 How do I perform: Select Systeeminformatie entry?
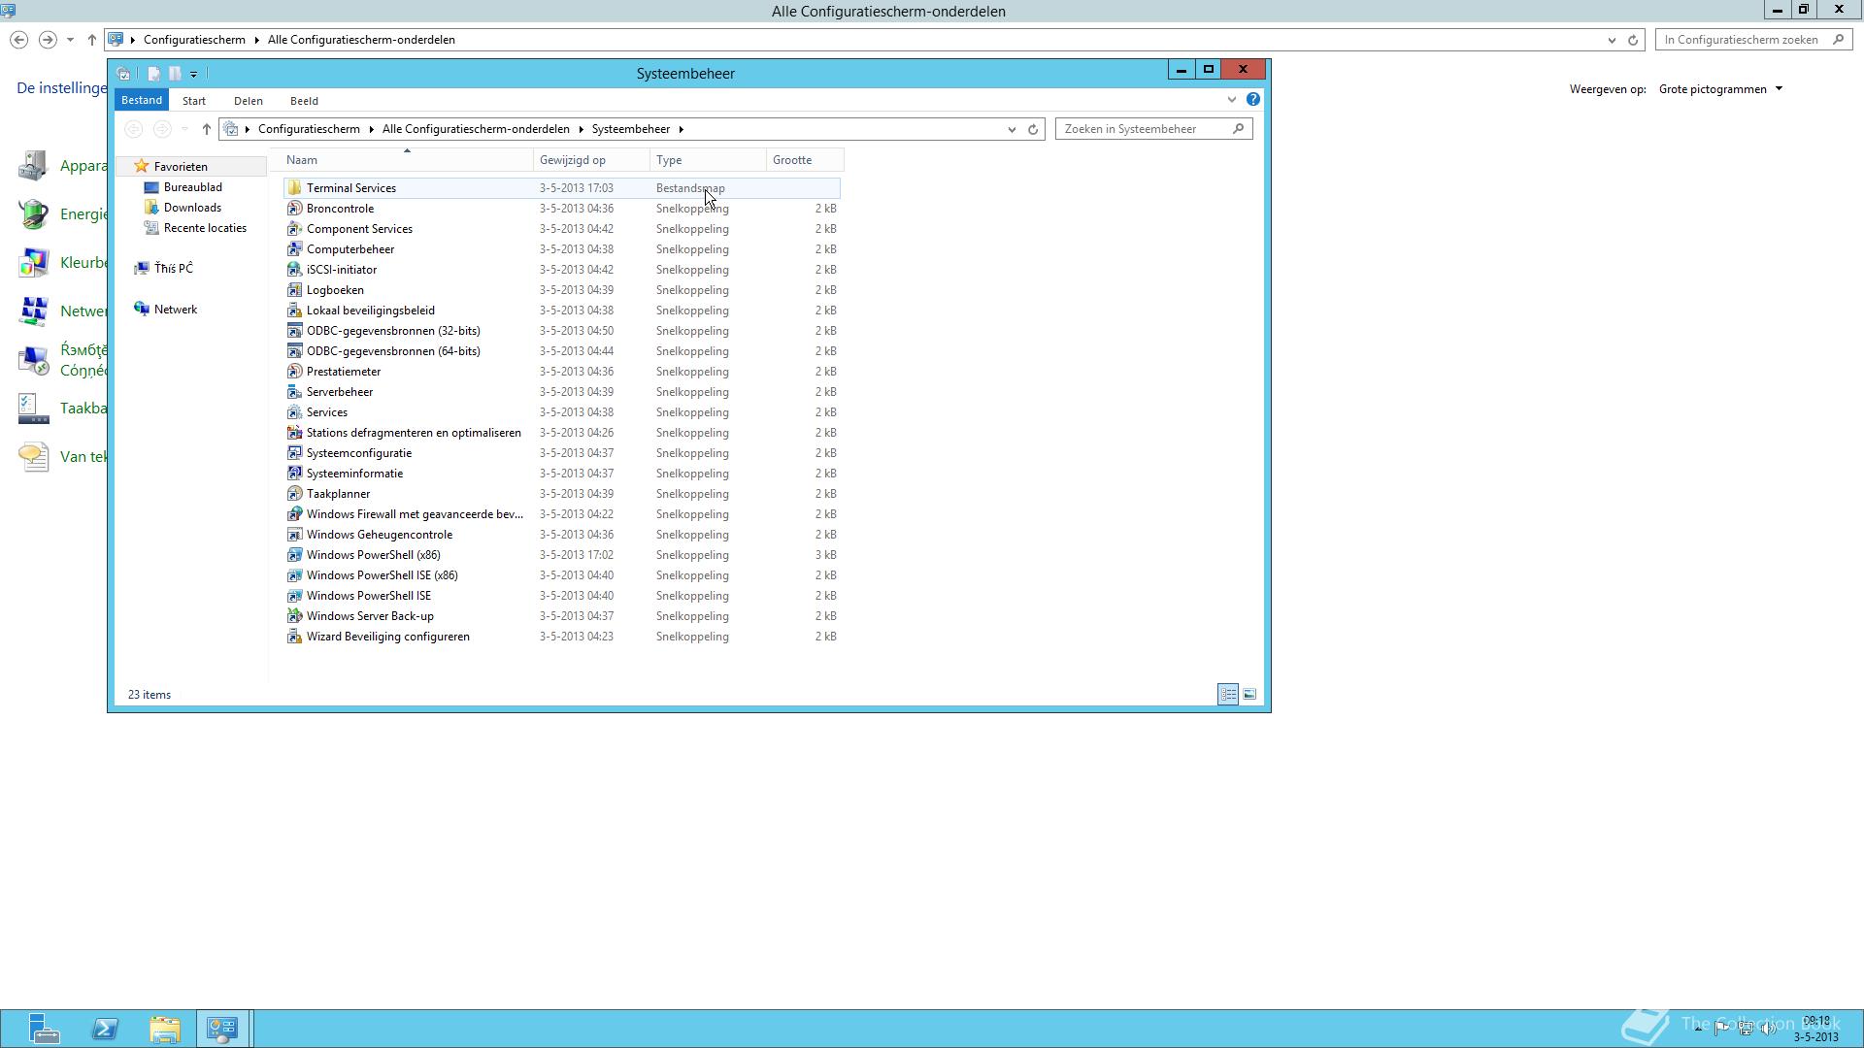click(x=562, y=474)
